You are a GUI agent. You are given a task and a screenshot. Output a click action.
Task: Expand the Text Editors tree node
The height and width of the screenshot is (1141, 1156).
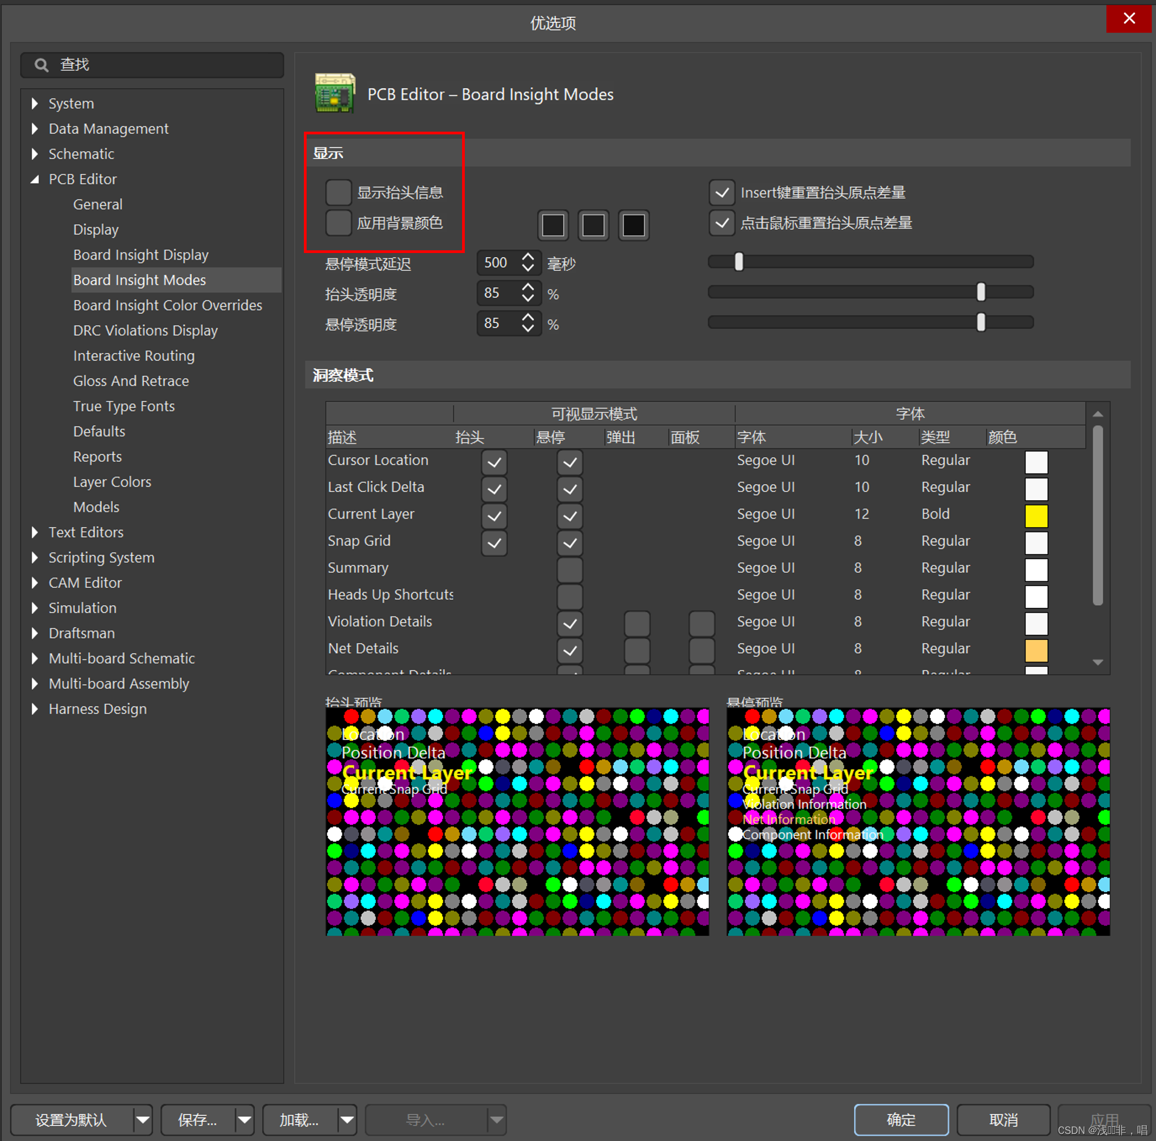(x=35, y=532)
